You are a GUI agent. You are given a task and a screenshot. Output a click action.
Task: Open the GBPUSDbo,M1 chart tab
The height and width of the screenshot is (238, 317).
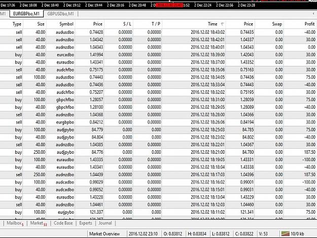60,14
